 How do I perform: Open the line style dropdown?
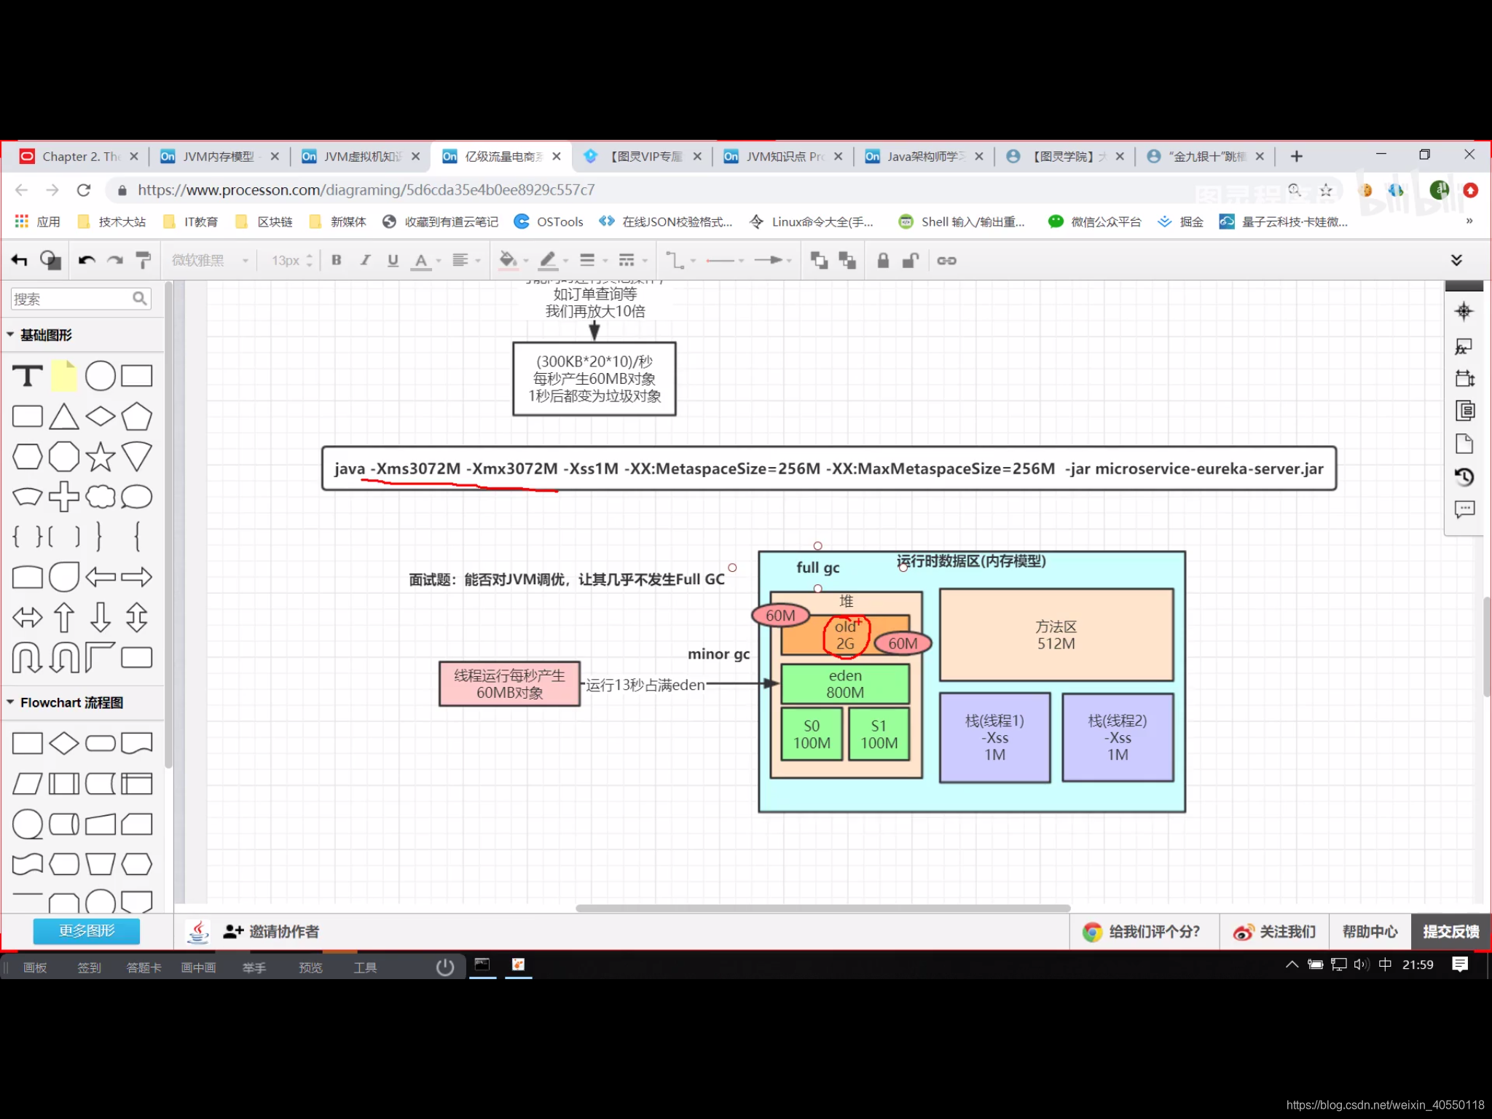632,260
